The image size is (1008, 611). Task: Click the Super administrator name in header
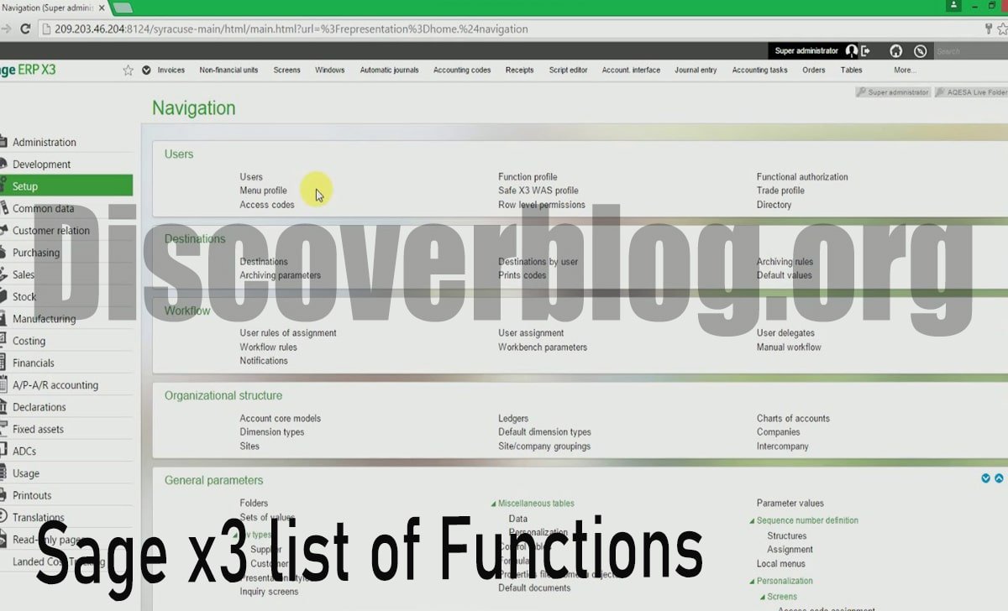click(x=806, y=51)
